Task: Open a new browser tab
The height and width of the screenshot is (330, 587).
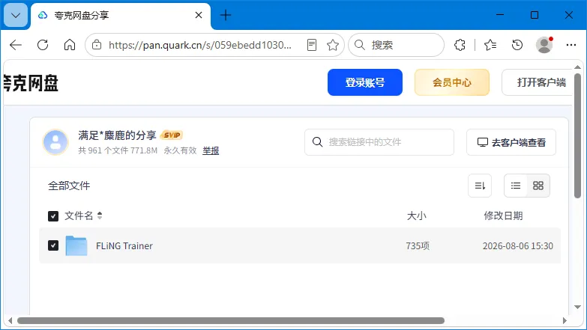Action: pos(226,15)
